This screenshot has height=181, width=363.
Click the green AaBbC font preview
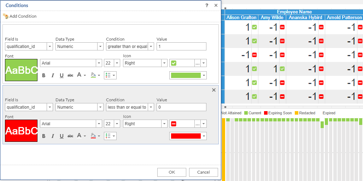pyautogui.click(x=21, y=70)
